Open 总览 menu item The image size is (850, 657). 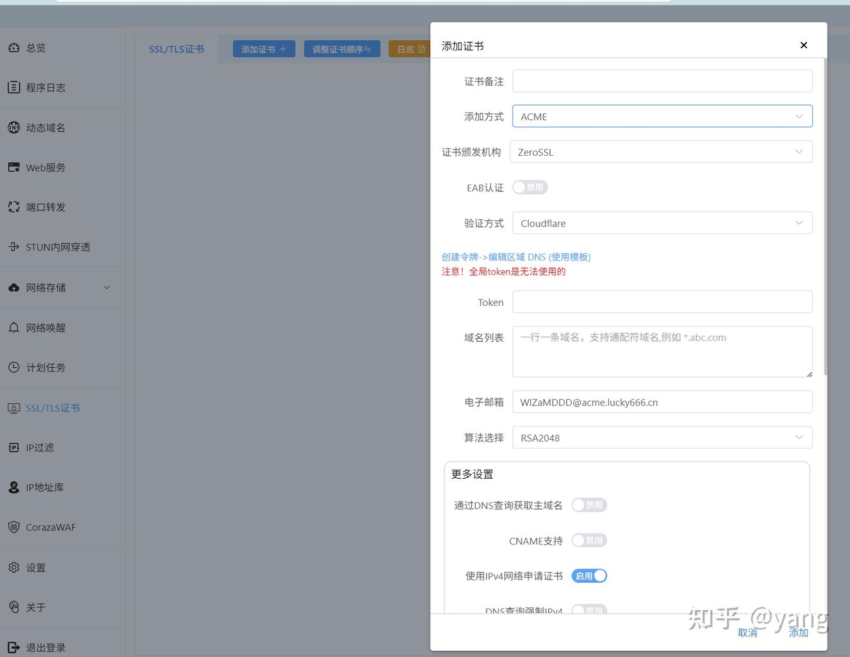(x=63, y=48)
